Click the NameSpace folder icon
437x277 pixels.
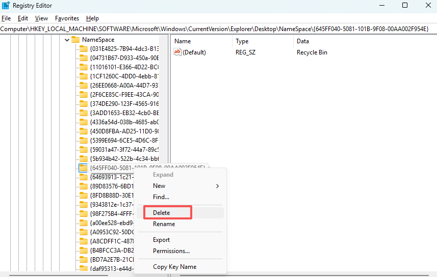(75, 40)
